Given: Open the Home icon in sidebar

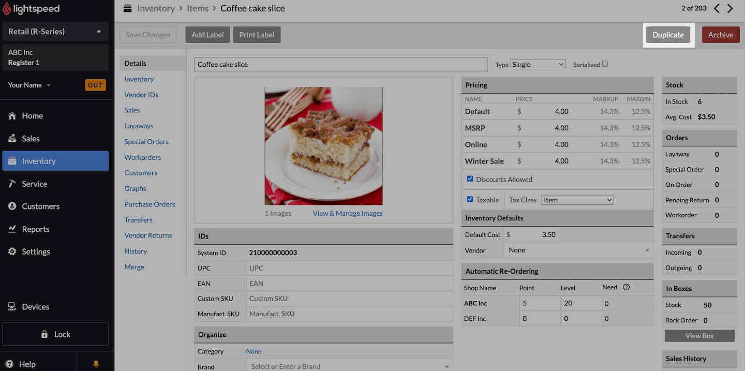Looking at the screenshot, I should (x=12, y=116).
